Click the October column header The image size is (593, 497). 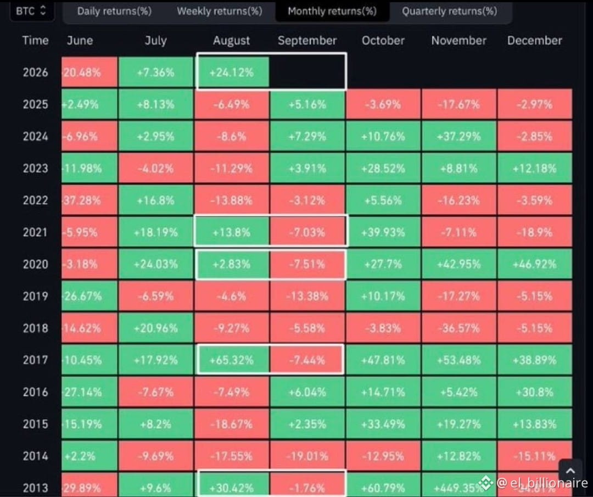383,41
